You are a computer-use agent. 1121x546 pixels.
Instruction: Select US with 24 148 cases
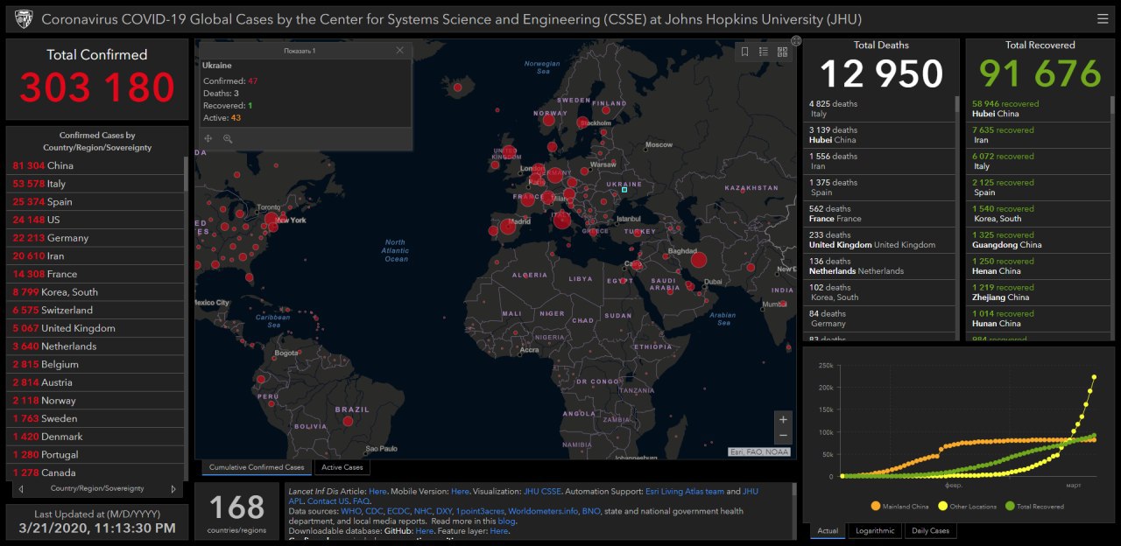(x=96, y=220)
